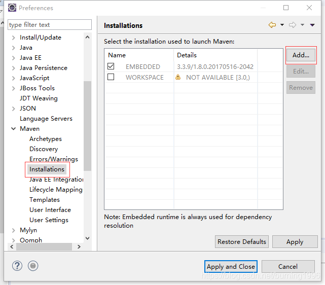
Task: Select JDT Weaving in preferences tree
Action: [39, 98]
